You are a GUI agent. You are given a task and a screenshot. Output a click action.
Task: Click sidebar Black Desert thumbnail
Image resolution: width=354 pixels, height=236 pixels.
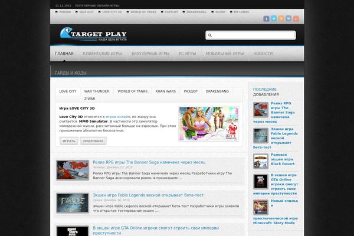261,161
